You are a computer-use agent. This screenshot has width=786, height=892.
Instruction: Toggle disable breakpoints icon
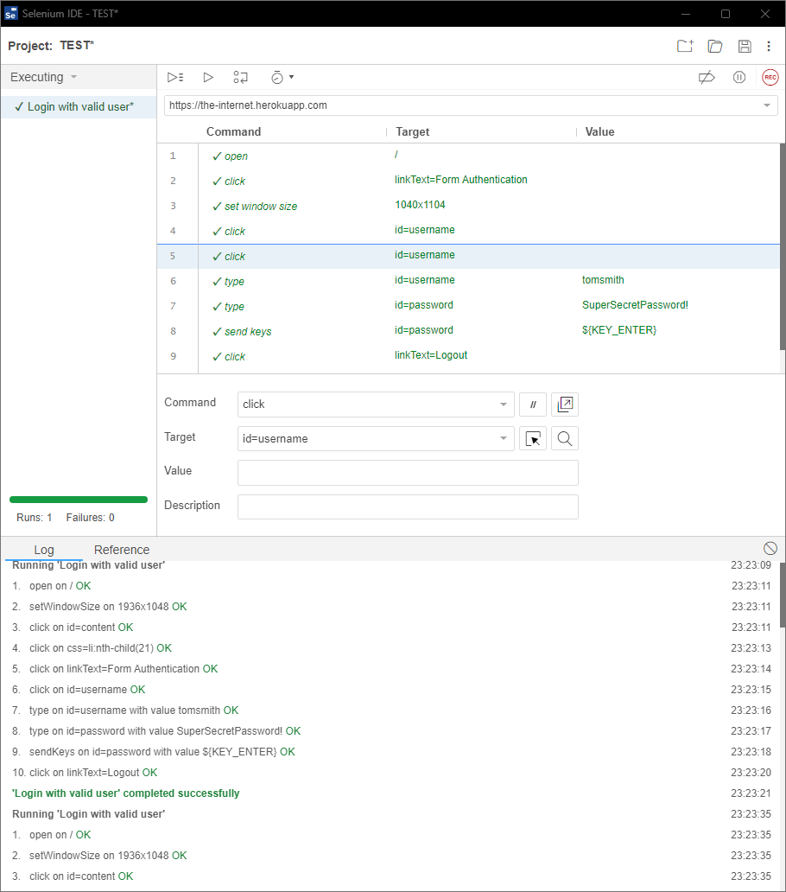[707, 78]
